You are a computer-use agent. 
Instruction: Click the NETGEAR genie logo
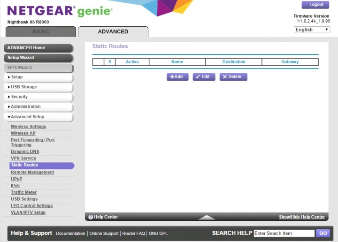pyautogui.click(x=60, y=11)
